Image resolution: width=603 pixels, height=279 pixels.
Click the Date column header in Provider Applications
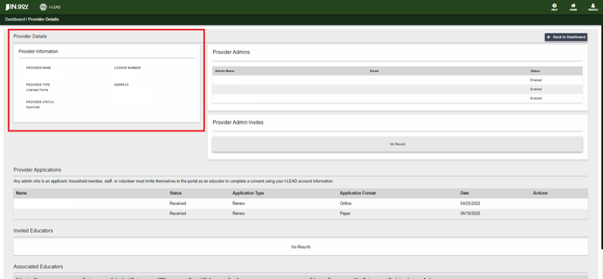point(464,193)
